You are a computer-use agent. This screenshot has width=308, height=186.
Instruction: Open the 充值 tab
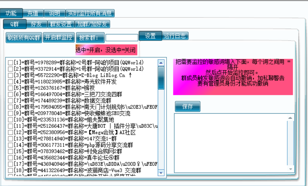coord(33,13)
